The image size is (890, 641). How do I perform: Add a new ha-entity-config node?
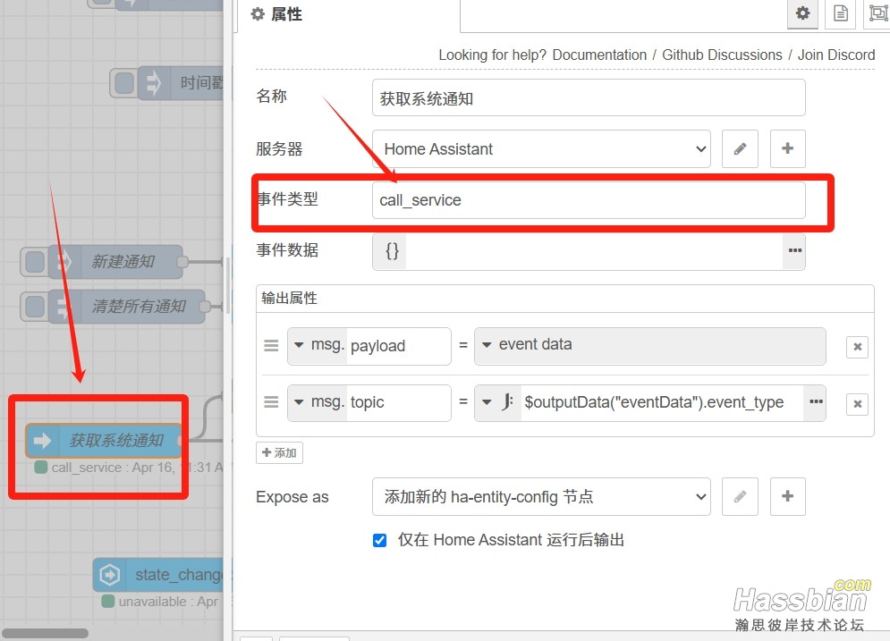click(x=787, y=496)
